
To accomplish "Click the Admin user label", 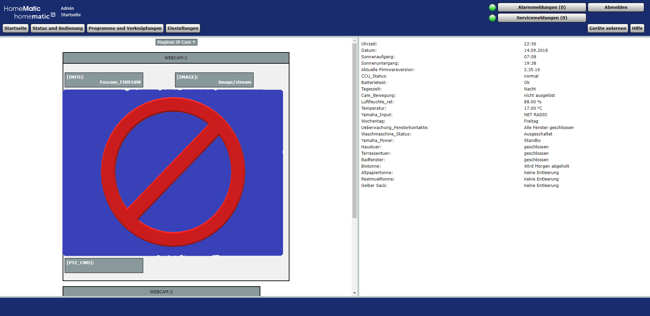I will [x=67, y=8].
